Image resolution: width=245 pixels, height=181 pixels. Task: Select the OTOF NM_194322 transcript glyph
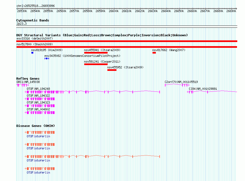[x=40, y=99]
